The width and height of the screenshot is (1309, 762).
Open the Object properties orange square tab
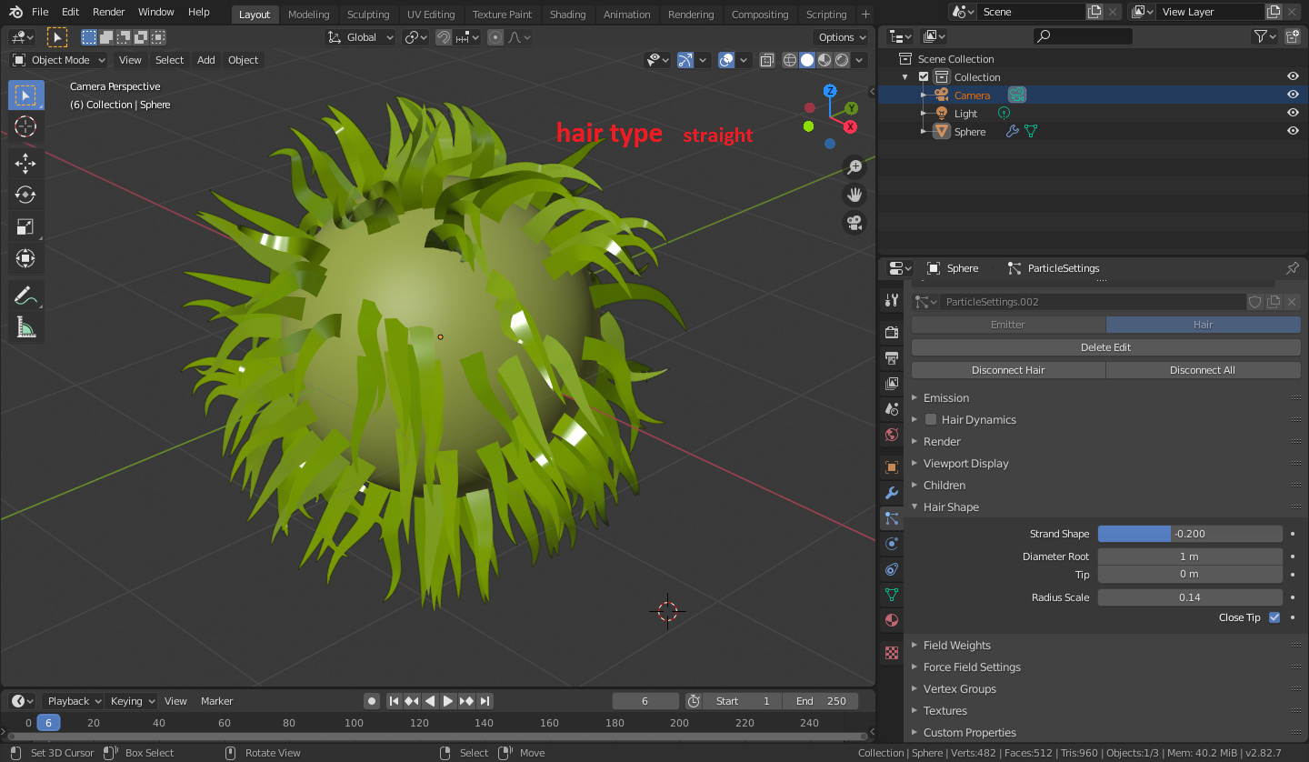click(892, 467)
